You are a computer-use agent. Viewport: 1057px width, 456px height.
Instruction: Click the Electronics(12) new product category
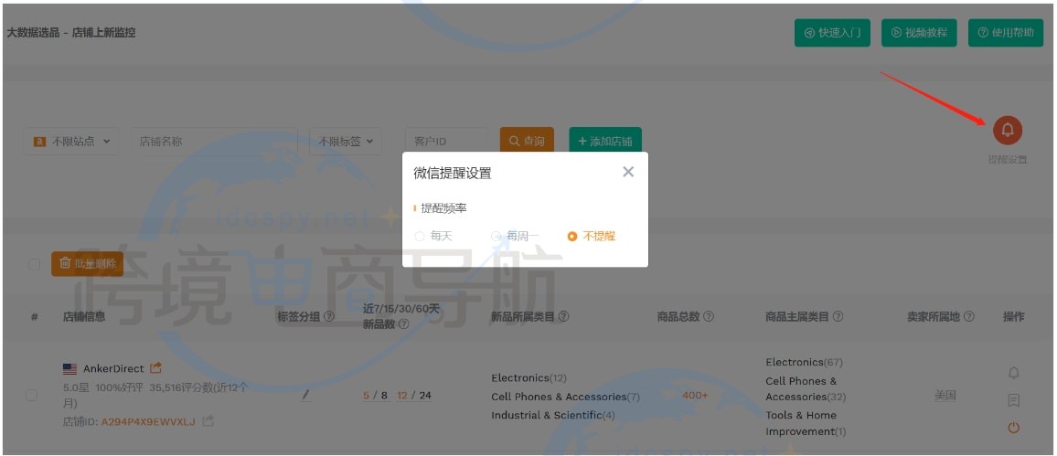(529, 377)
